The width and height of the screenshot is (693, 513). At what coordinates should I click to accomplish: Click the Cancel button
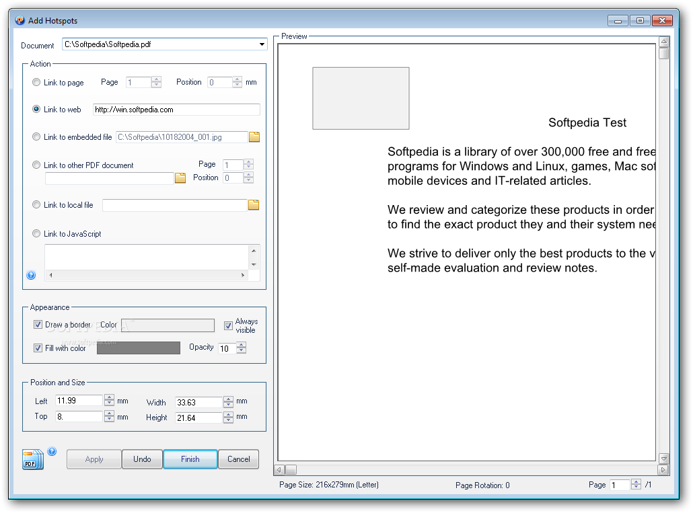[239, 459]
